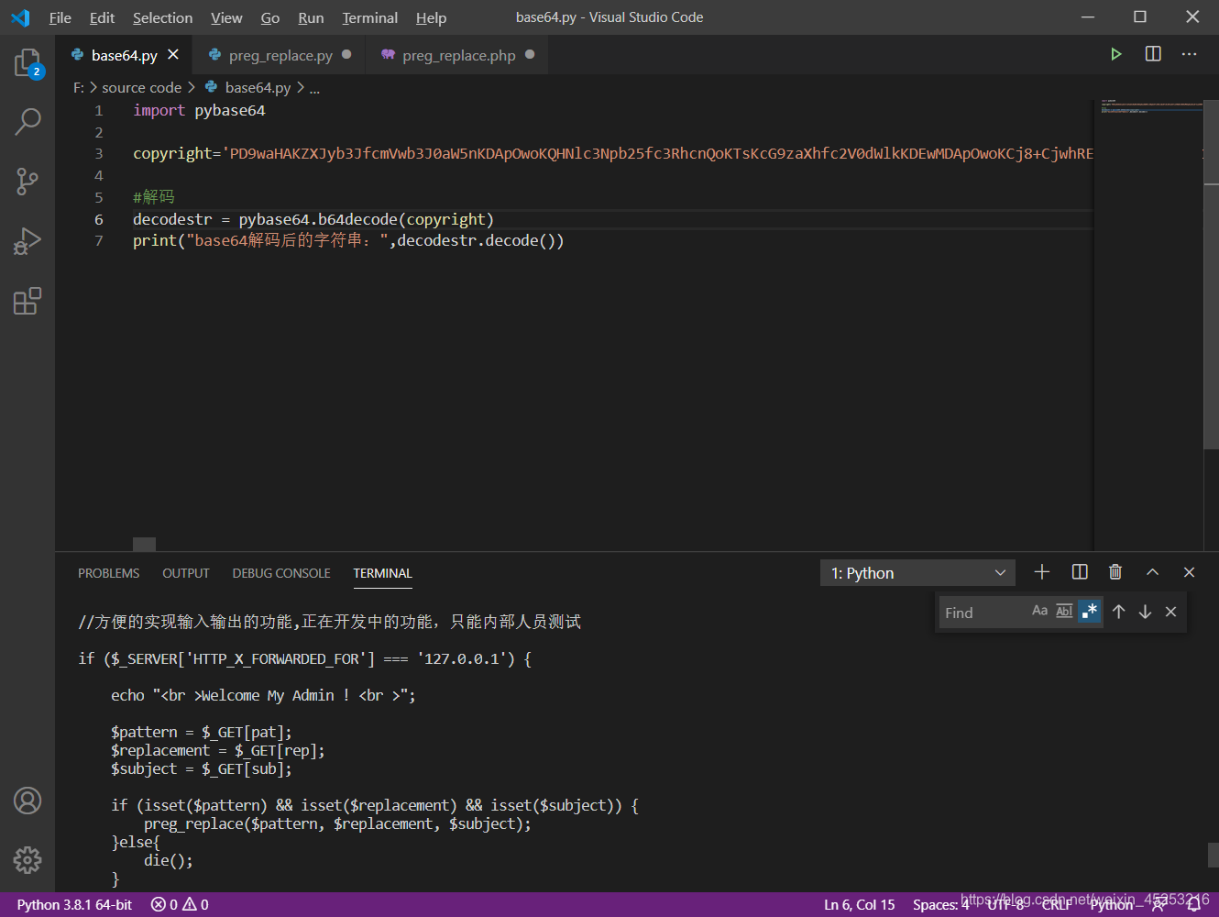Open the Search view in activity bar

(27, 121)
